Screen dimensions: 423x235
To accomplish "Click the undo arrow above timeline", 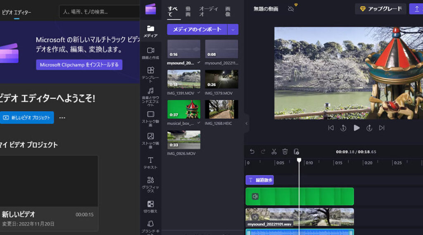I will [252, 152].
